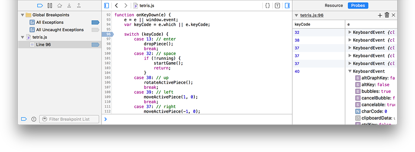This screenshot has height=152, width=415.
Task: Filter list to show only enabled breakpoints
Action: (x=24, y=119)
